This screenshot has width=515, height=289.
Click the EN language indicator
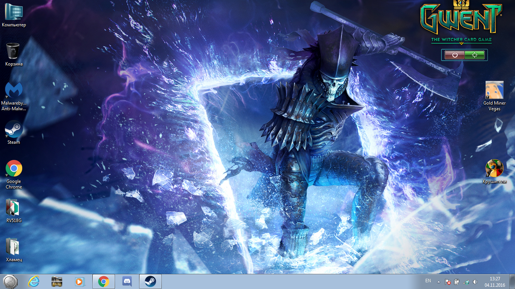[x=428, y=281]
